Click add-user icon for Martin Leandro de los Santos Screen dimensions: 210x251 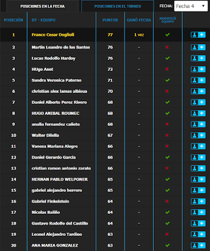click(198, 47)
